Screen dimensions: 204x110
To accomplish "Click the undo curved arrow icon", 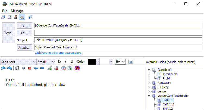I will tap(3, 68).
